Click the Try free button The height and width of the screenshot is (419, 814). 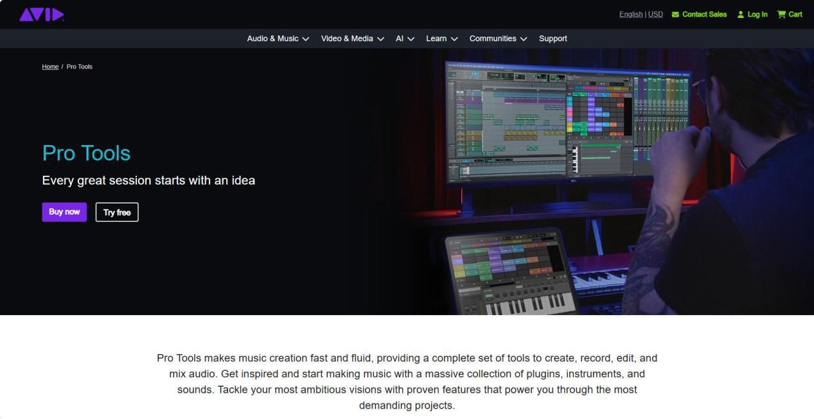pyautogui.click(x=117, y=212)
